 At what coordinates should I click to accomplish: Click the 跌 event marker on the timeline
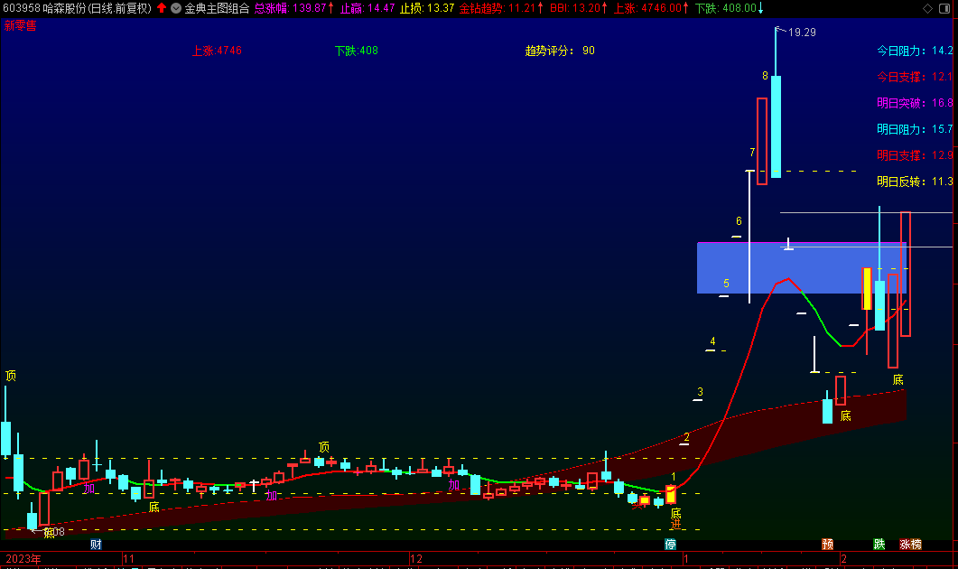coord(879,544)
